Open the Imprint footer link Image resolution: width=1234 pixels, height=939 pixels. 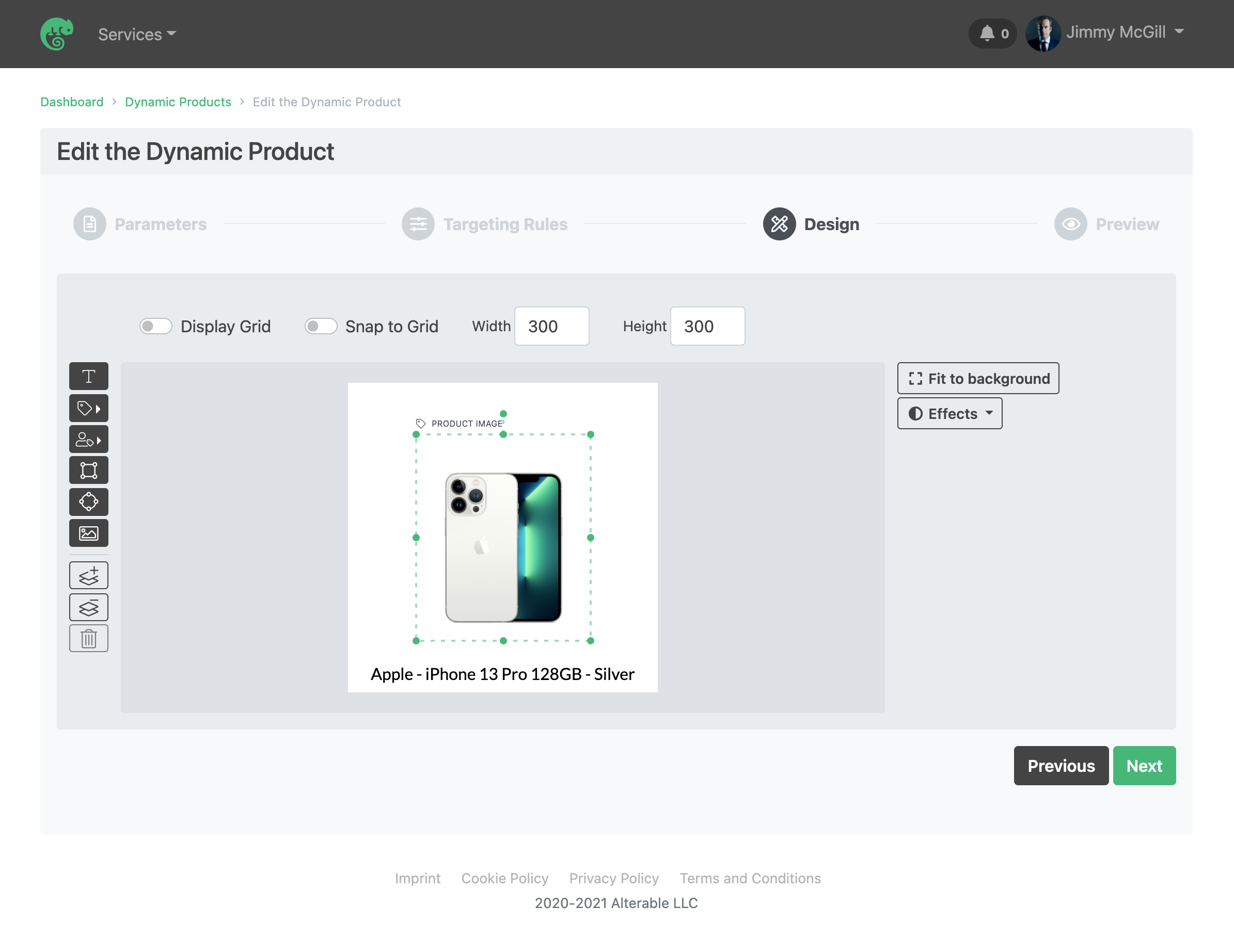(x=418, y=878)
